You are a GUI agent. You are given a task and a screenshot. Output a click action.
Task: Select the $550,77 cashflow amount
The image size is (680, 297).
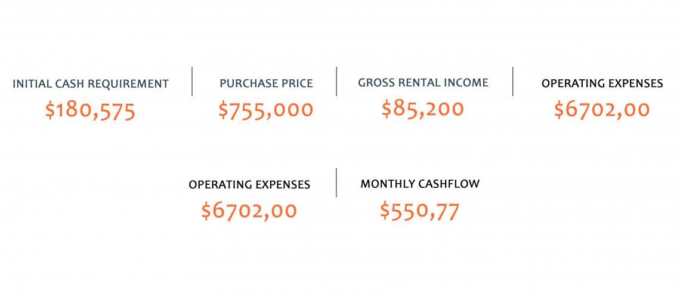coord(420,212)
